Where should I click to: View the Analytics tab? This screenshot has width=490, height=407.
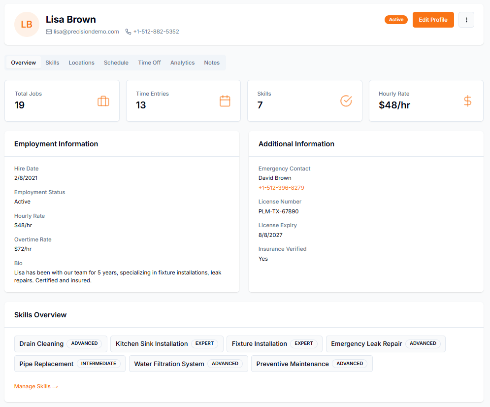point(183,63)
